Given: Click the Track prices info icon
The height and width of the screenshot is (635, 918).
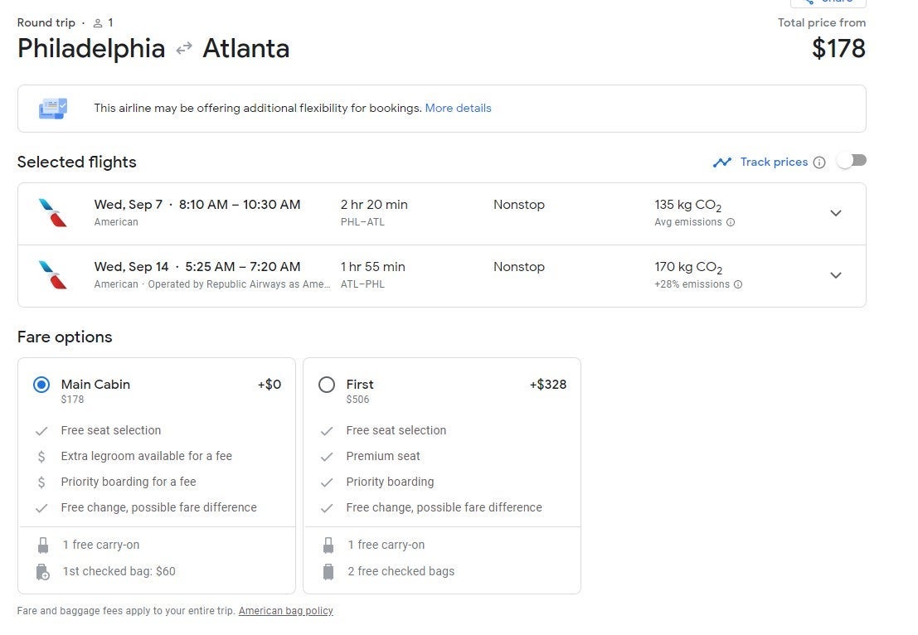Looking at the screenshot, I should tap(819, 162).
